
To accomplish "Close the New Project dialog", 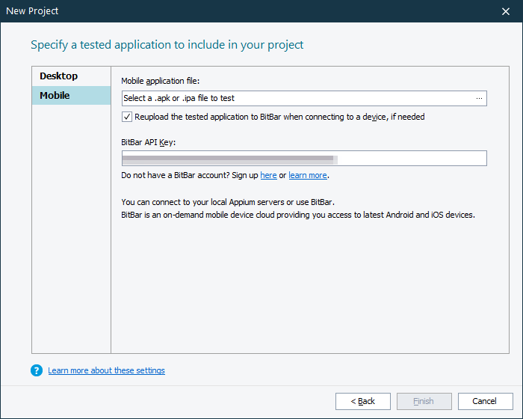I will (x=506, y=11).
